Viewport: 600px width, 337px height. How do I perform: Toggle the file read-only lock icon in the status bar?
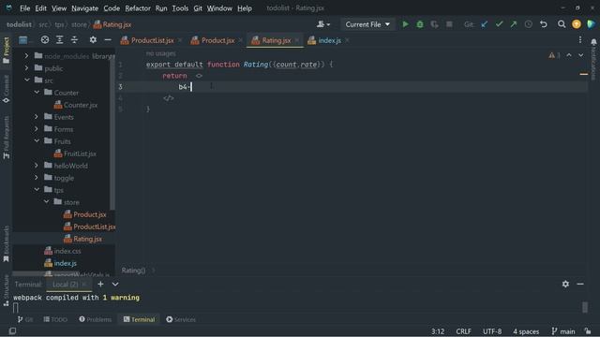[588, 330]
